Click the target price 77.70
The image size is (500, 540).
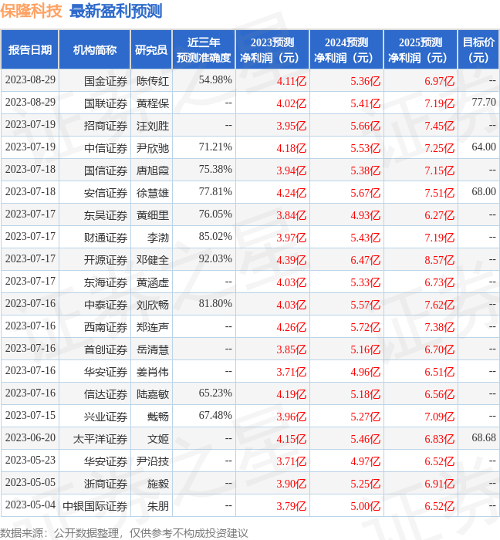point(484,103)
